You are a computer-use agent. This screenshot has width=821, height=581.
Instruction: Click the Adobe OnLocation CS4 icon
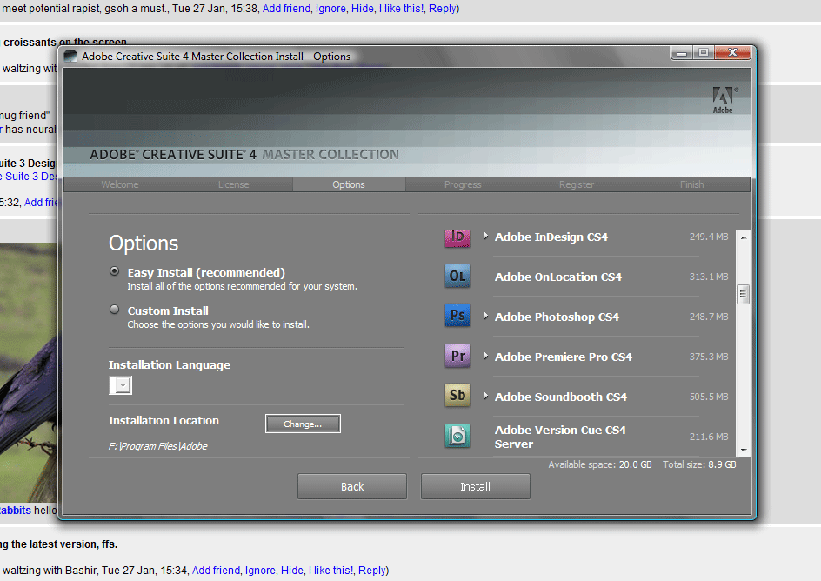click(457, 277)
